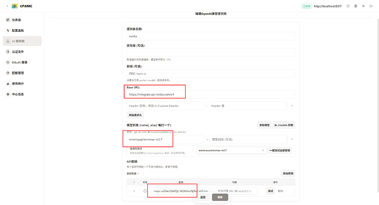Focus the prefix field with team-a placeholder
Image resolution: width=379 pixels, height=205 pixels.
tap(211, 73)
